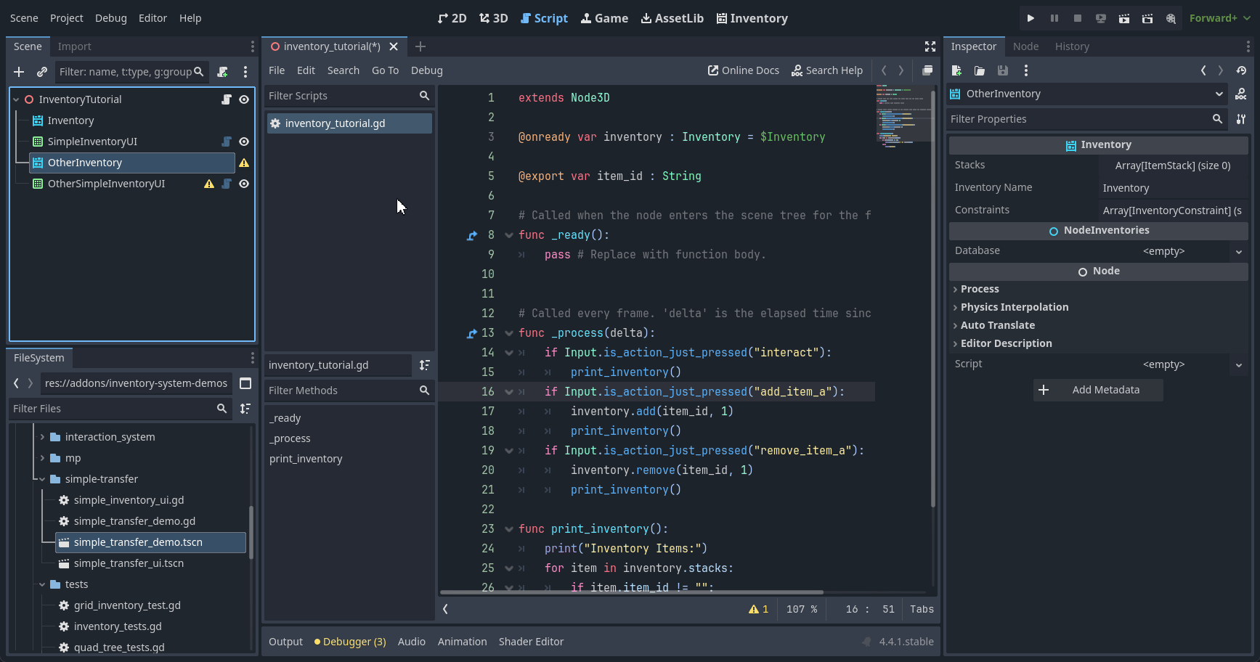This screenshot has width=1260, height=662.
Task: Toggle alphabetical sorting of methods list
Action: pyautogui.click(x=424, y=365)
